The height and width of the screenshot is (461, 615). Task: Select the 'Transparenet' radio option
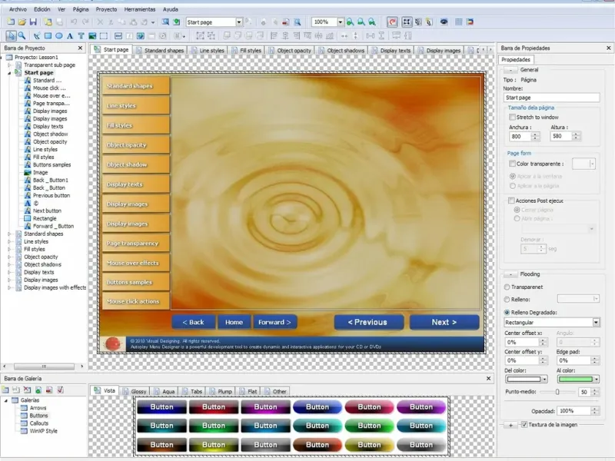click(x=507, y=286)
